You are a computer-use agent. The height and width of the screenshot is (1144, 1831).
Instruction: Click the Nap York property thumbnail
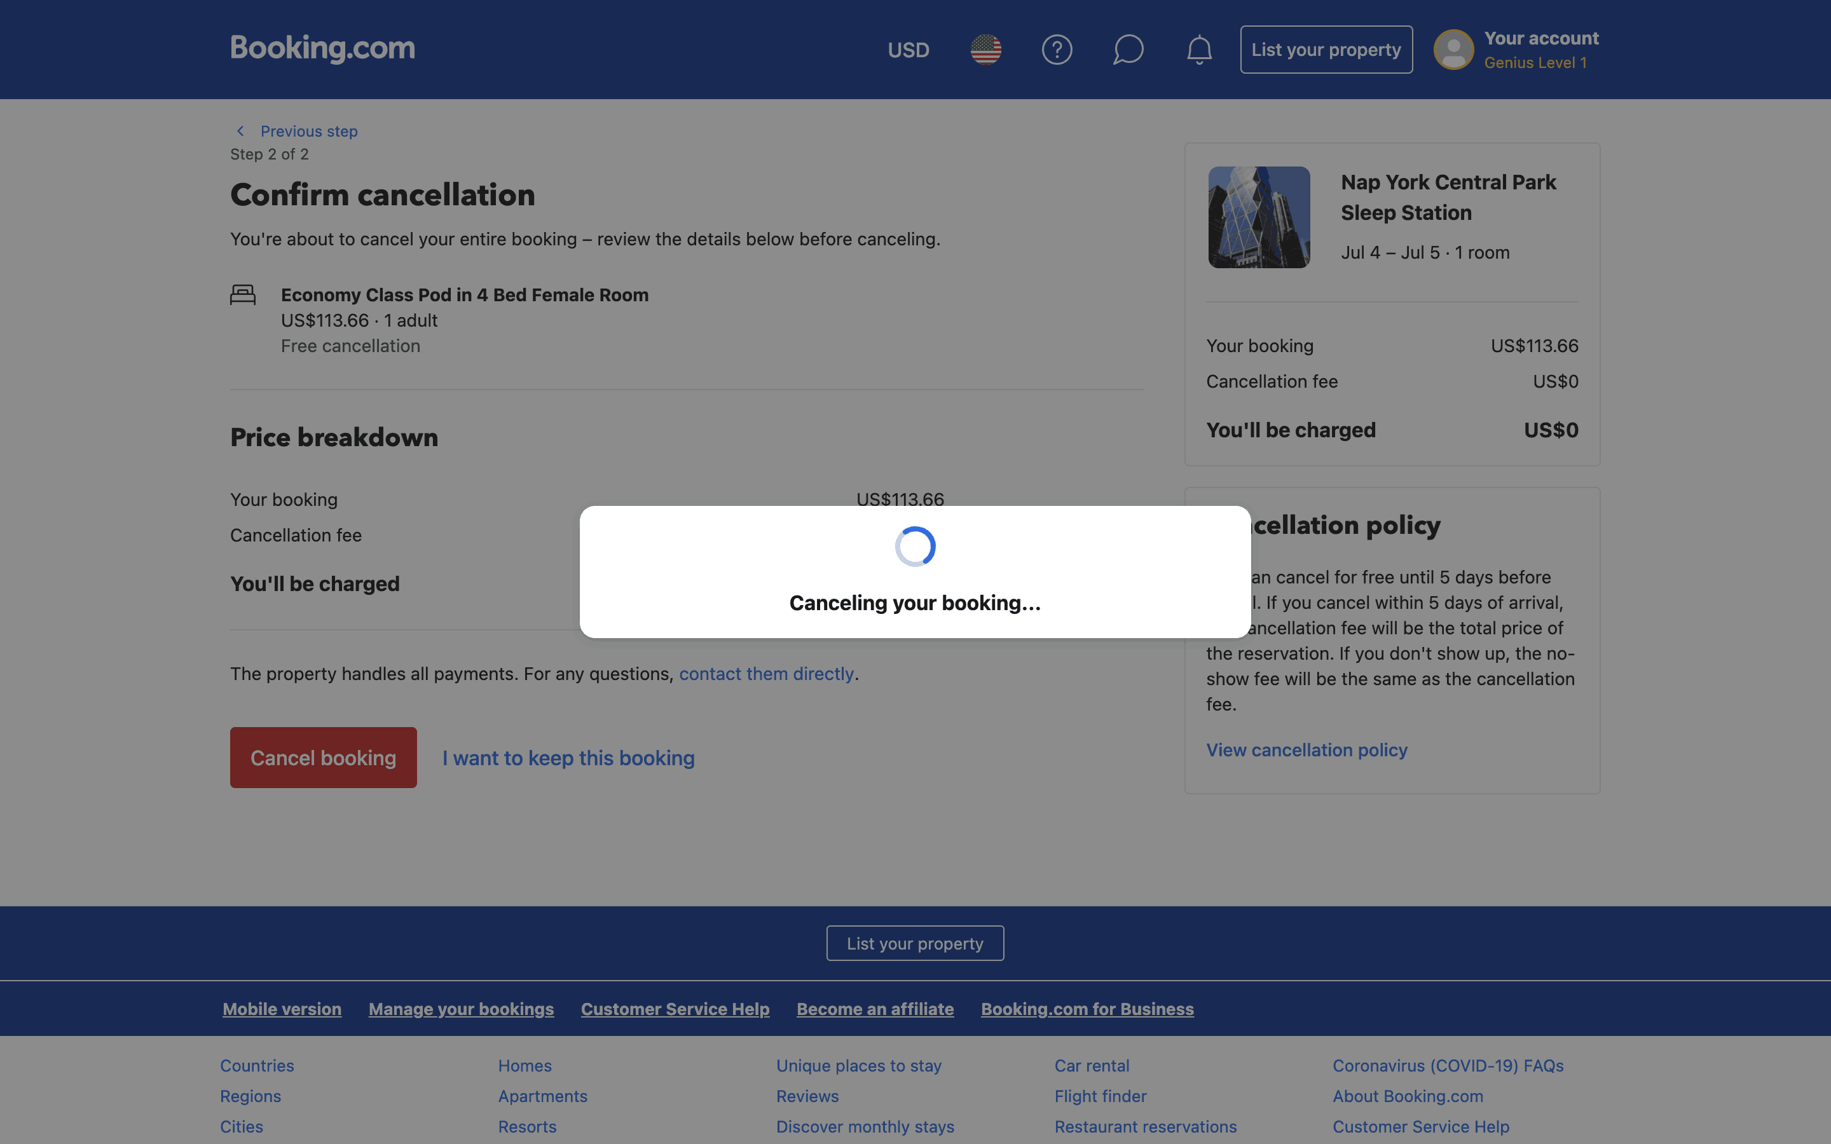pos(1259,217)
